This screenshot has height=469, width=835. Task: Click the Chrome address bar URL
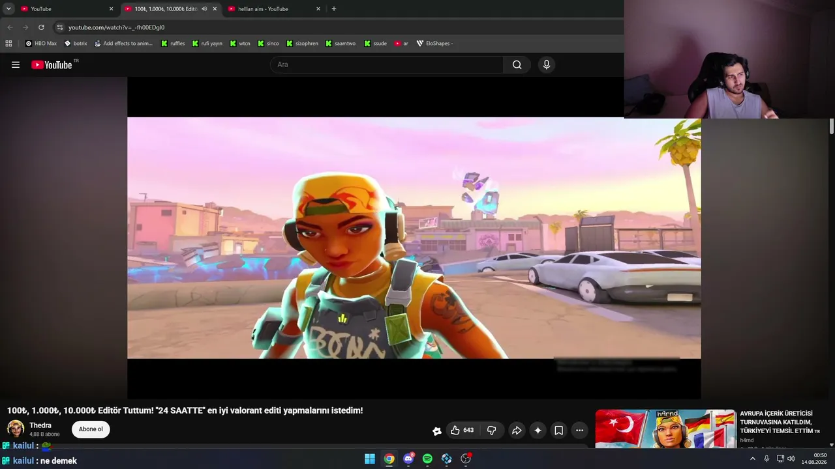[116, 27]
